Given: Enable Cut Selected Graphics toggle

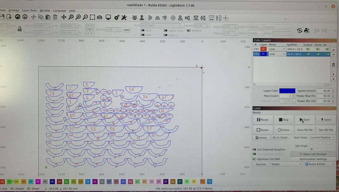Looking at the screenshot, I should click(x=254, y=150).
